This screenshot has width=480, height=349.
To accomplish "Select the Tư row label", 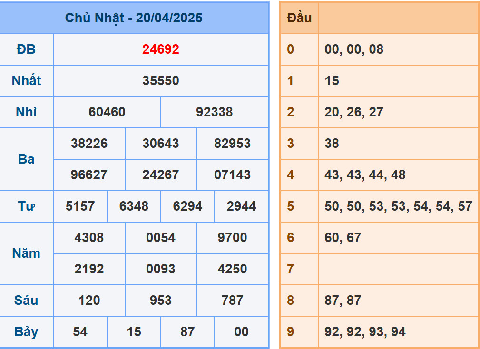I will pos(26,206).
